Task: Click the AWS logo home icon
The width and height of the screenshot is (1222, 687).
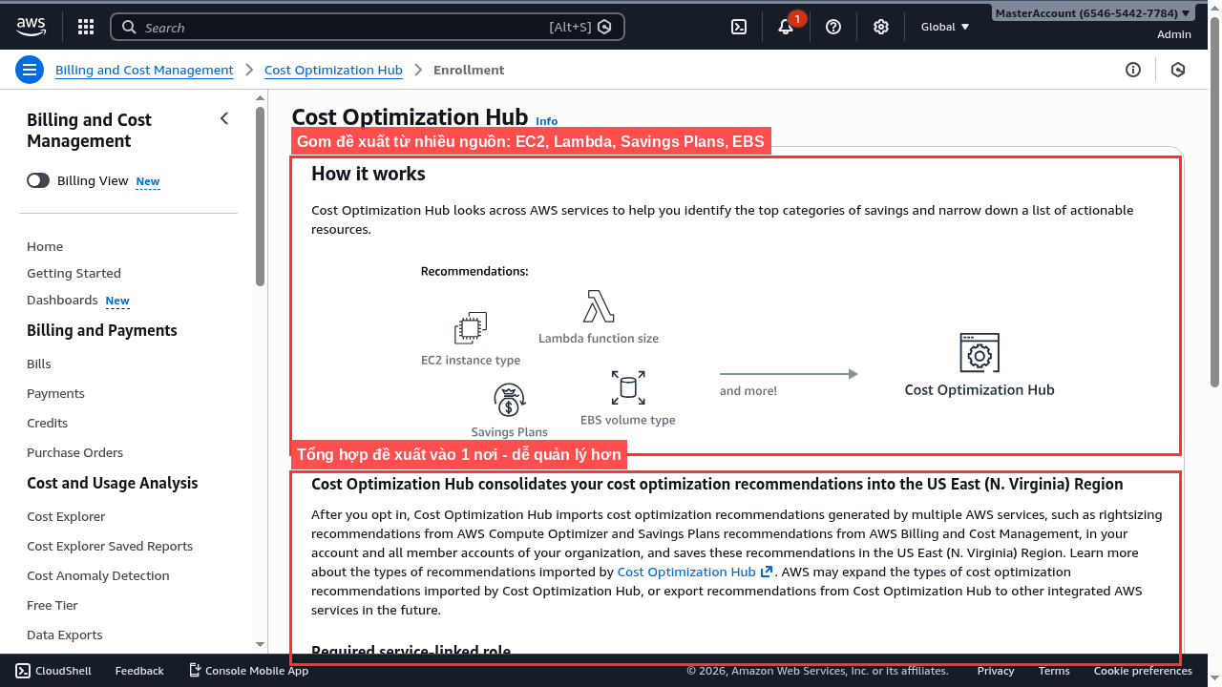Action: click(31, 26)
